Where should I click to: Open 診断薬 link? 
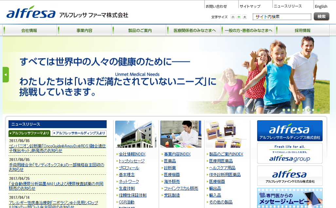point(170,168)
